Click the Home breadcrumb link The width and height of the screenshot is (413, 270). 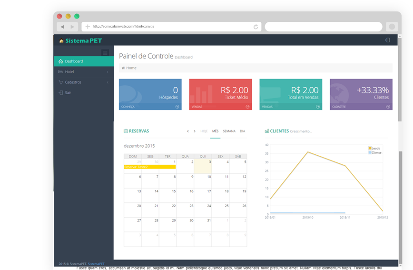tap(131, 68)
